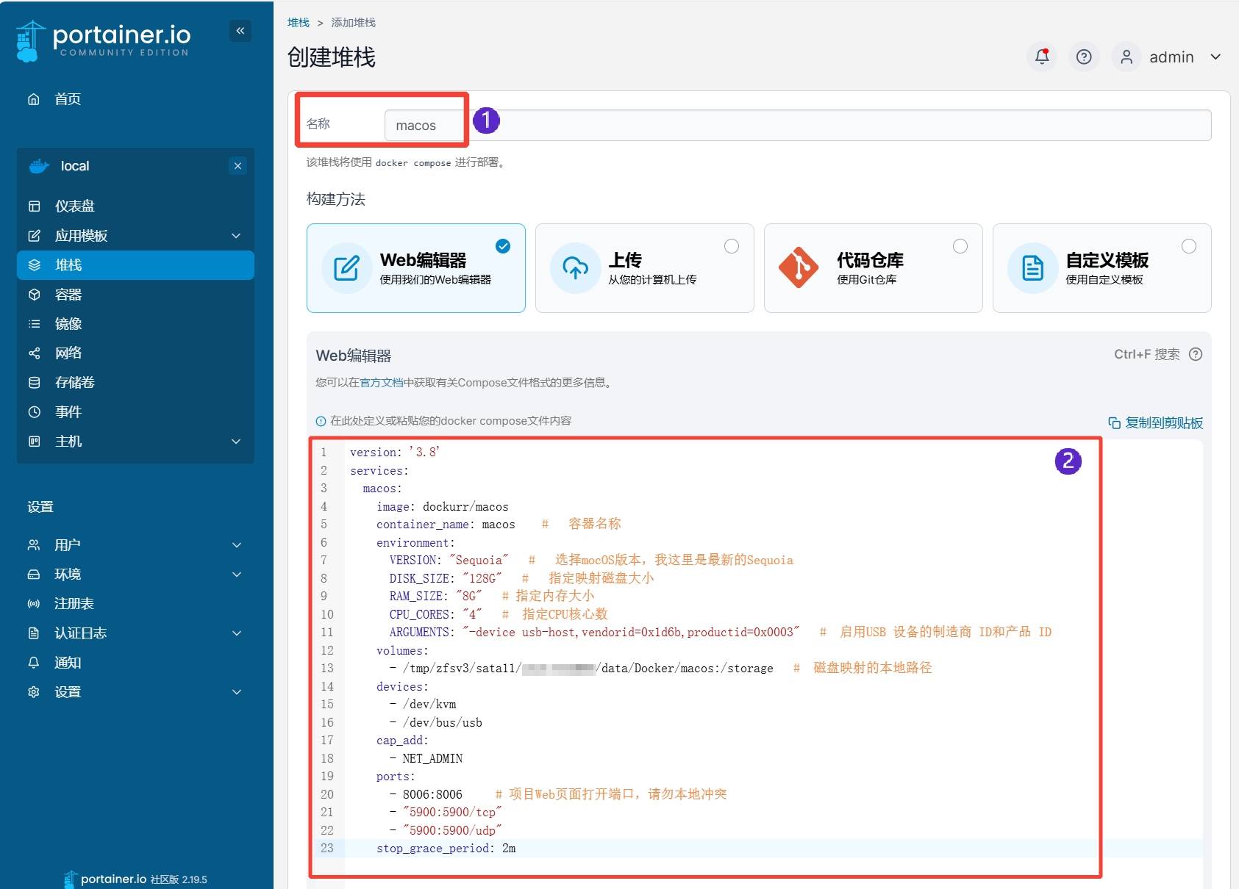The image size is (1239, 889).
Task: Click the admin username label
Action: (x=1171, y=57)
